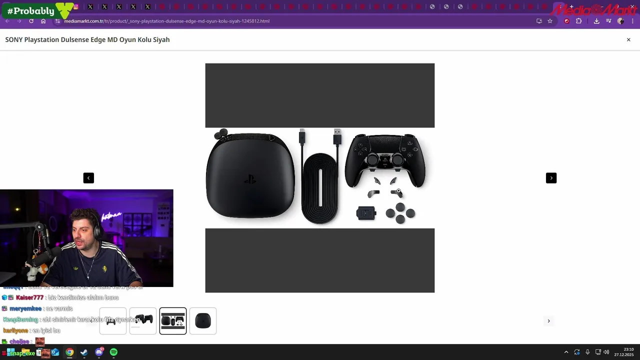Open the network tray icon
This screenshot has height=360, width=640.
click(598, 352)
